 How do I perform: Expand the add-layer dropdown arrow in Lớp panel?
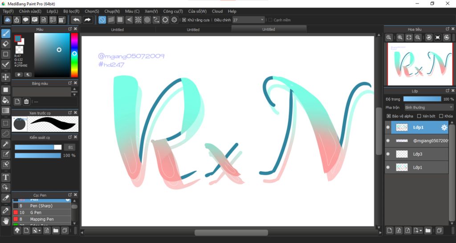point(421,231)
